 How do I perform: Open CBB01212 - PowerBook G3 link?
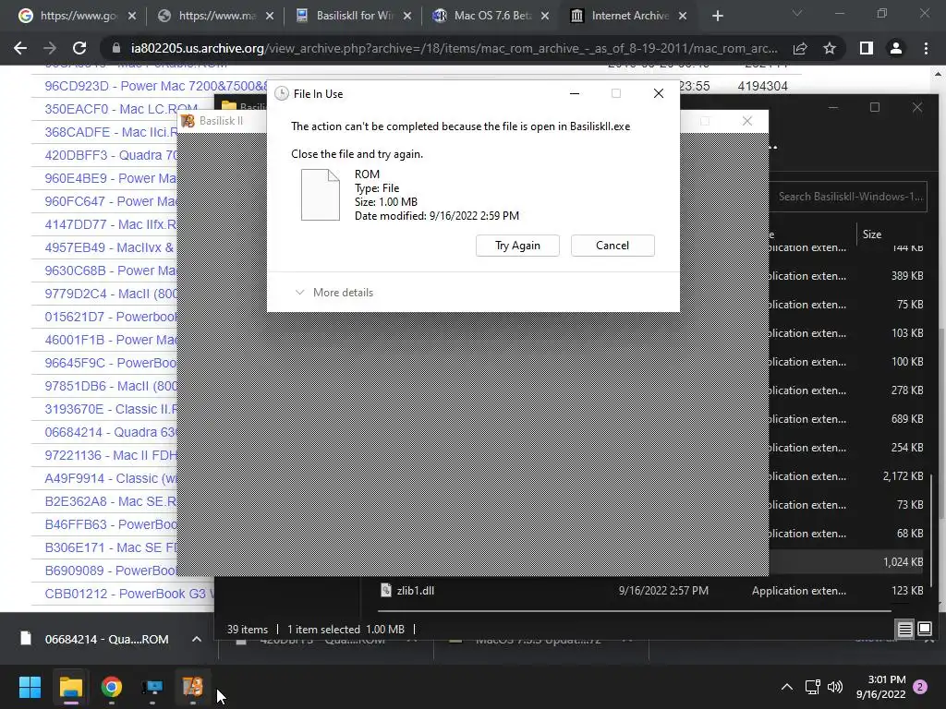click(x=129, y=594)
